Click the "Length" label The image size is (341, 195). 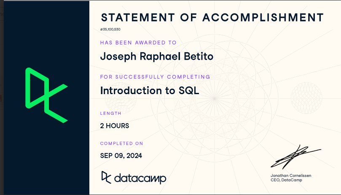pyautogui.click(x=111, y=113)
